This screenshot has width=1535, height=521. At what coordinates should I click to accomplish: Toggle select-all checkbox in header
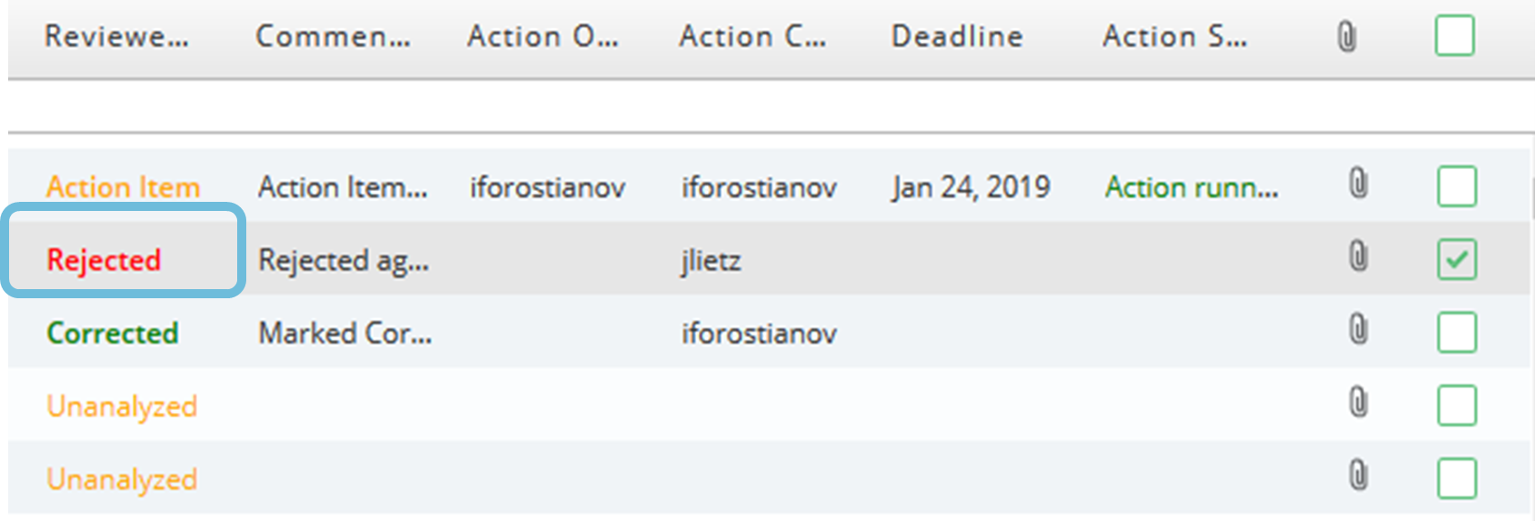pos(1455,36)
